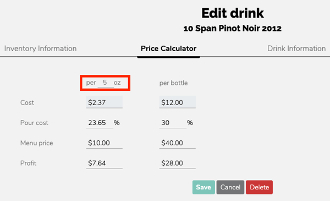330x201 pixels.
Task: Click the $2.37 cost per pour field
Action: click(104, 102)
